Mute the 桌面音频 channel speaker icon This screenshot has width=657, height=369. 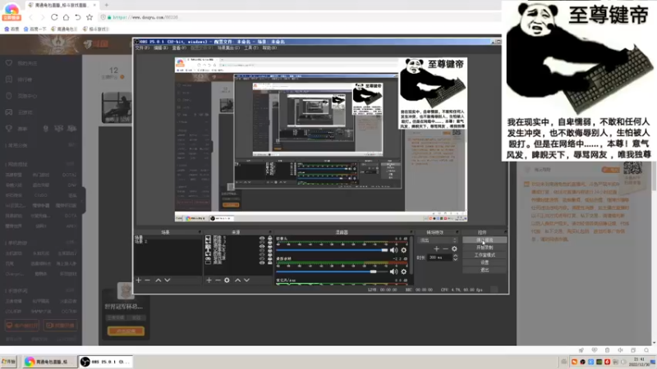click(393, 271)
